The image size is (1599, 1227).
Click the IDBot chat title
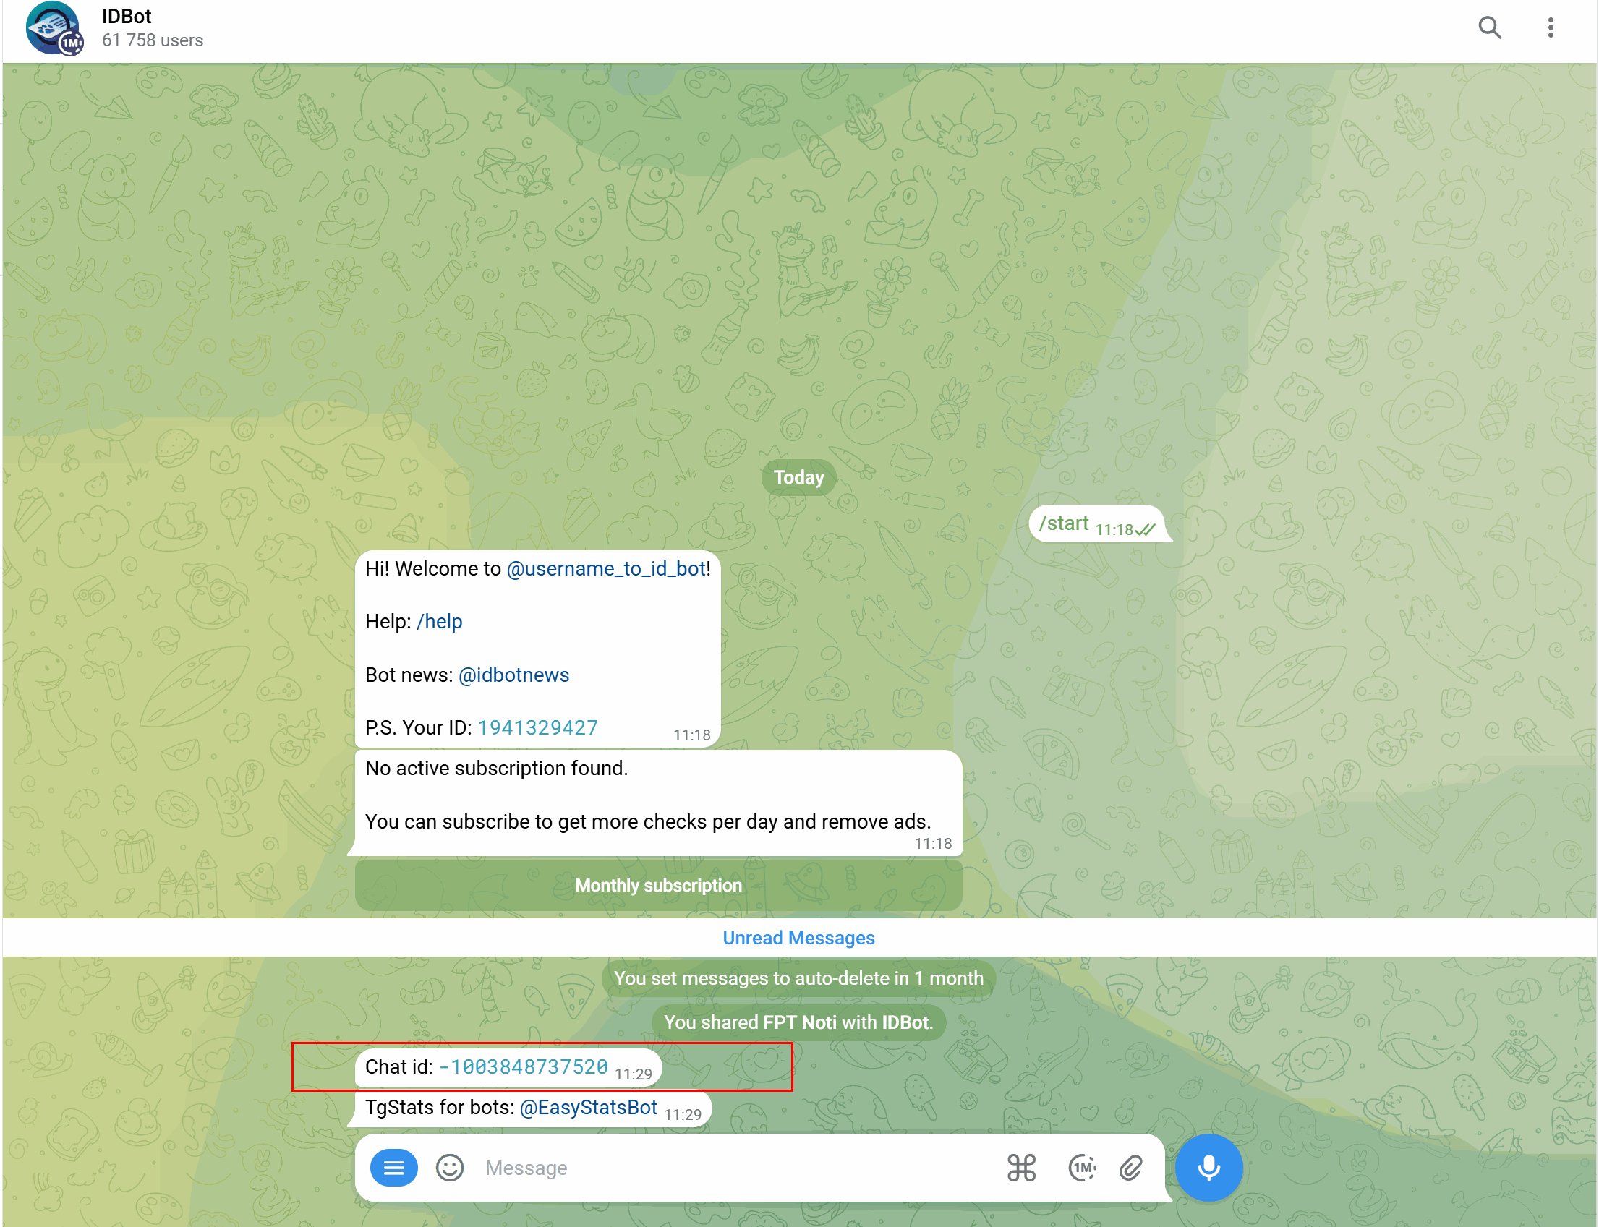[127, 16]
